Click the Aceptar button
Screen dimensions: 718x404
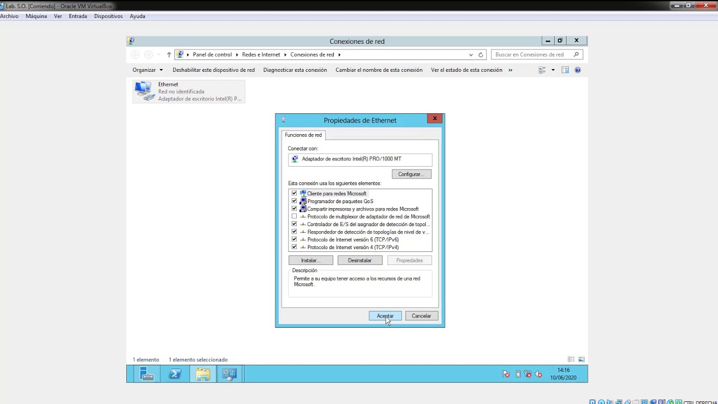385,316
